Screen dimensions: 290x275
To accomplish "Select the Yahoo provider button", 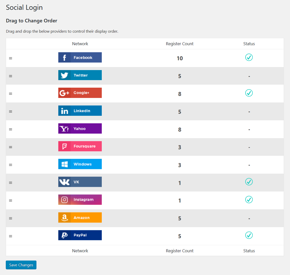I will pyautogui.click(x=80, y=129).
